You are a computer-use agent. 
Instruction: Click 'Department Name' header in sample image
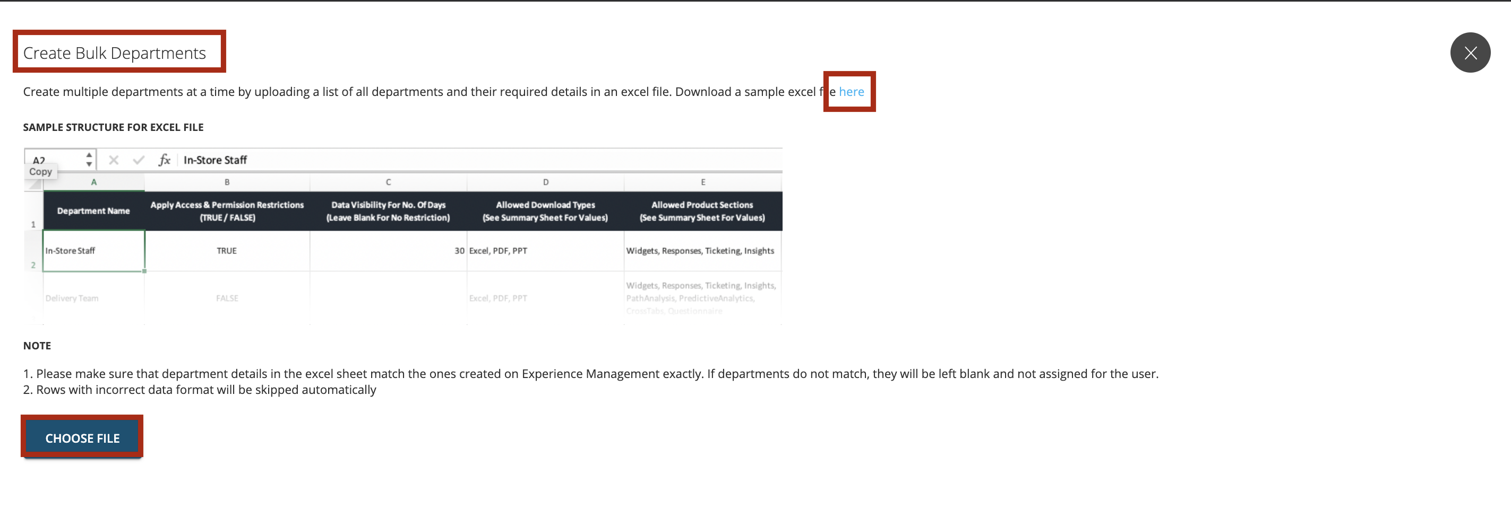tap(93, 211)
